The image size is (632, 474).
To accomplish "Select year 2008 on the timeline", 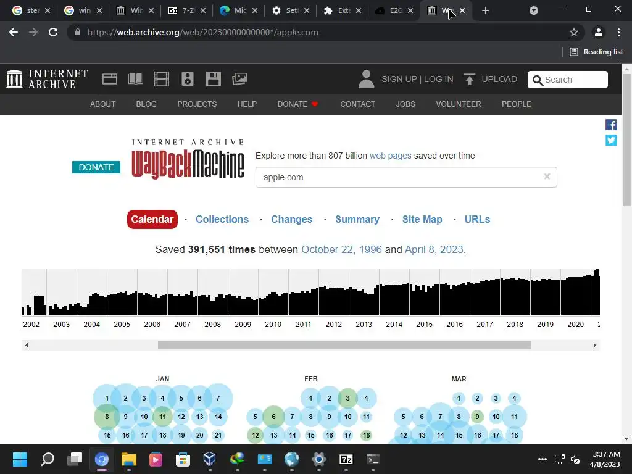I will coord(212,325).
